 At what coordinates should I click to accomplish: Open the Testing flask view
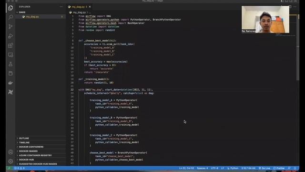click(x=10, y=64)
